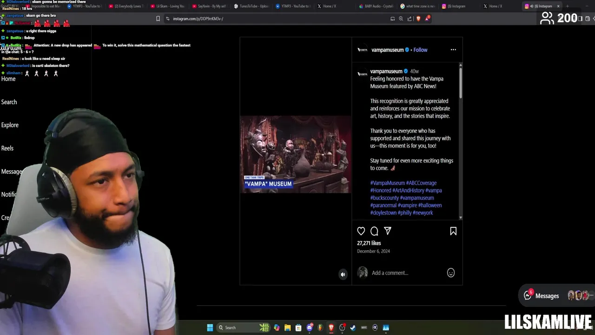Open File Explorer from the taskbar
Image resolution: width=595 pixels, height=335 pixels.
click(x=288, y=328)
